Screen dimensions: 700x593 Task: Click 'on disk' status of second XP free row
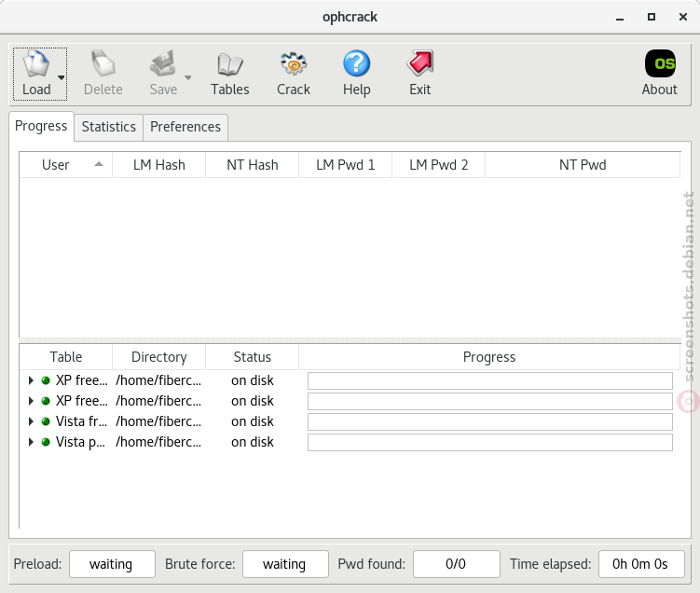click(x=253, y=401)
